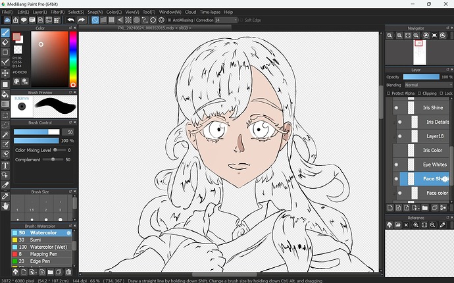Select the Bucket fill tool
454x283 pixels.
click(x=5, y=94)
